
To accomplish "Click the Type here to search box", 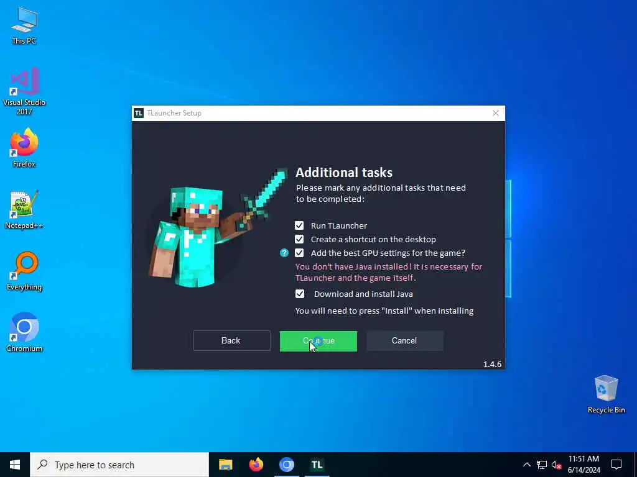I will click(119, 465).
